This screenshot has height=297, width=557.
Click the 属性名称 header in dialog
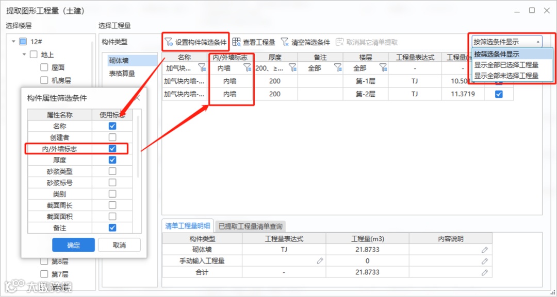pos(60,115)
